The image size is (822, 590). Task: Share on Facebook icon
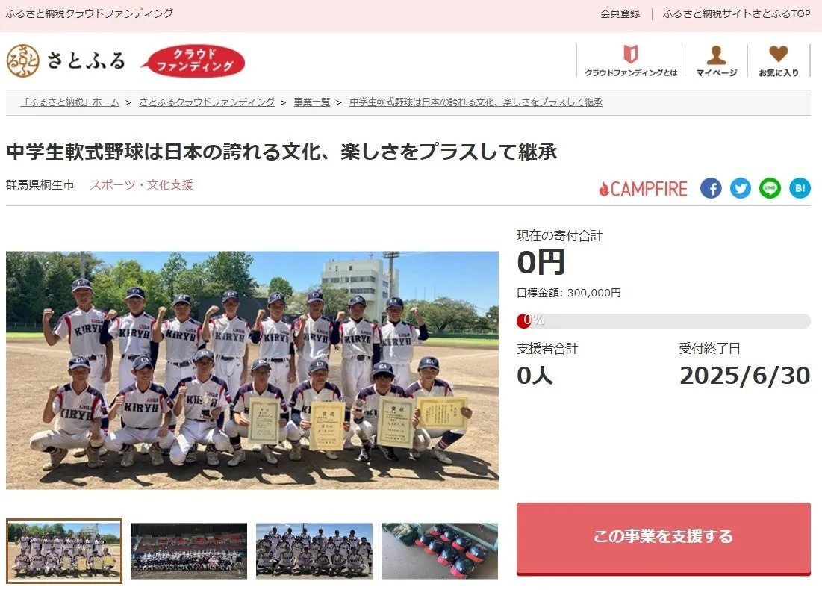711,188
